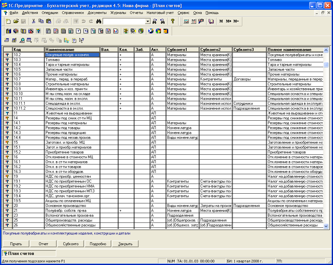Screen dimensions: 333x265
Task: Click the M− memory subtract button
Action: coord(236,21)
